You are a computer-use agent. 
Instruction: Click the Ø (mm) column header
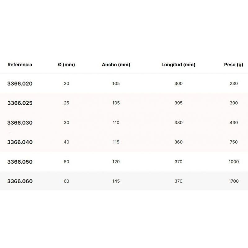pos(66,65)
